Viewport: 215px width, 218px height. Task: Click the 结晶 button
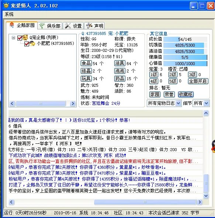click(x=86, y=71)
